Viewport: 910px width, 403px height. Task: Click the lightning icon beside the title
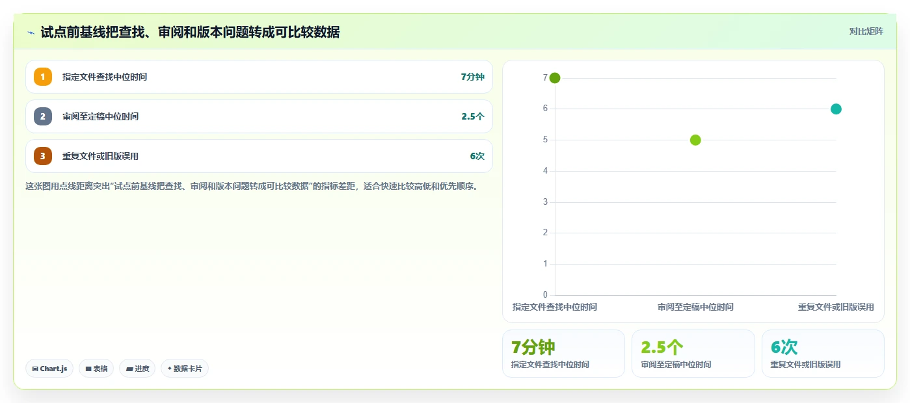point(31,32)
